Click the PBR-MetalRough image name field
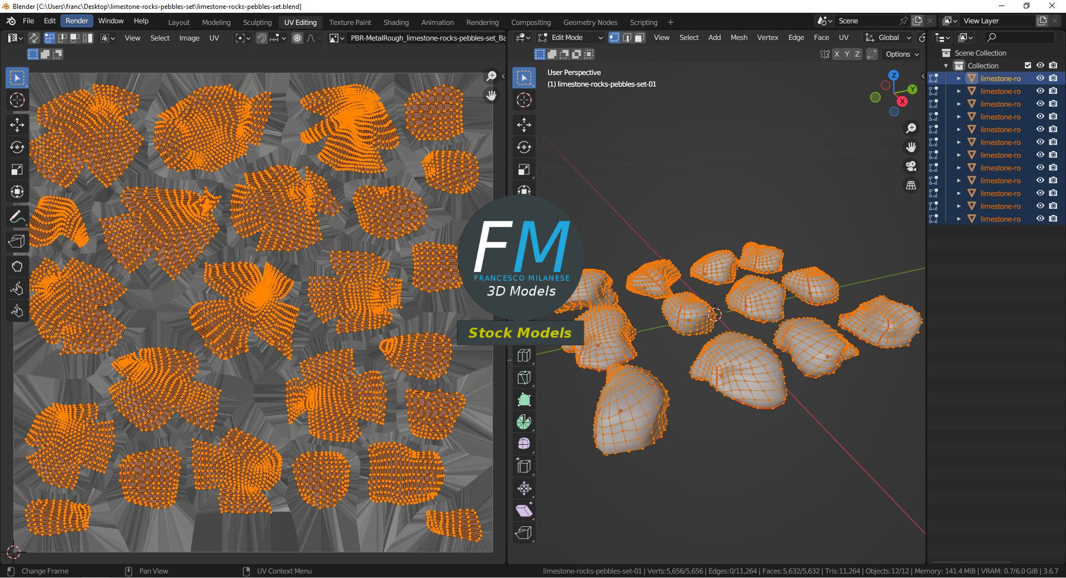The height and width of the screenshot is (578, 1066). click(x=426, y=38)
